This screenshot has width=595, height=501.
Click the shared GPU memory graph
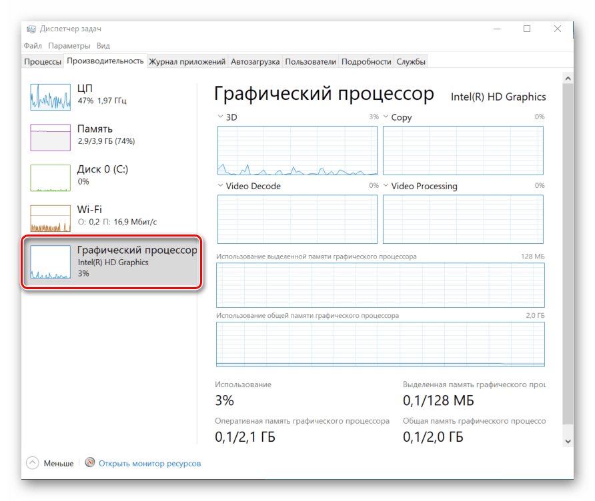[x=380, y=344]
